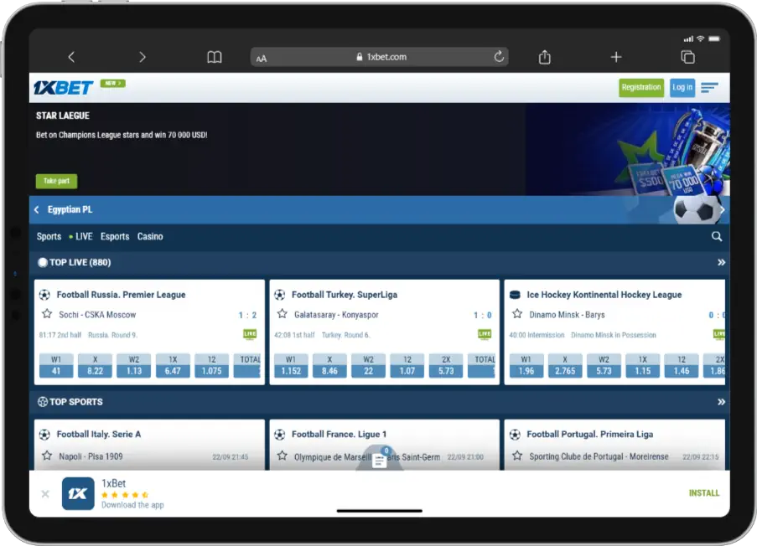The width and height of the screenshot is (757, 546).
Task: Go forward using Safari forward arrow
Action: [x=142, y=57]
